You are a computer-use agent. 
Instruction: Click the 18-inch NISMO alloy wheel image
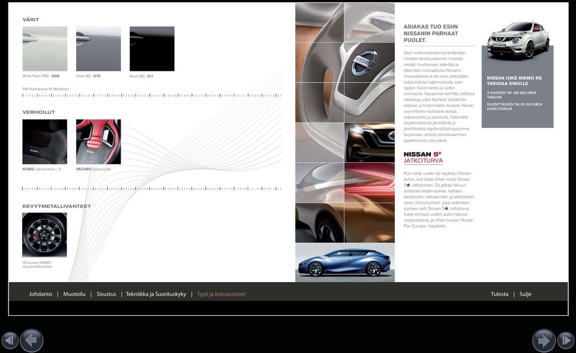44,235
